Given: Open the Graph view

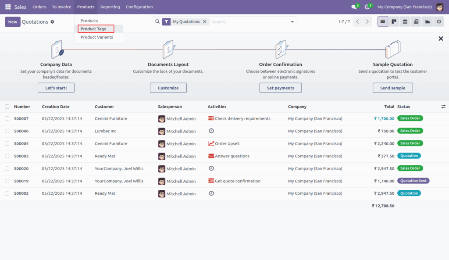Looking at the screenshot, I should click(428, 21).
